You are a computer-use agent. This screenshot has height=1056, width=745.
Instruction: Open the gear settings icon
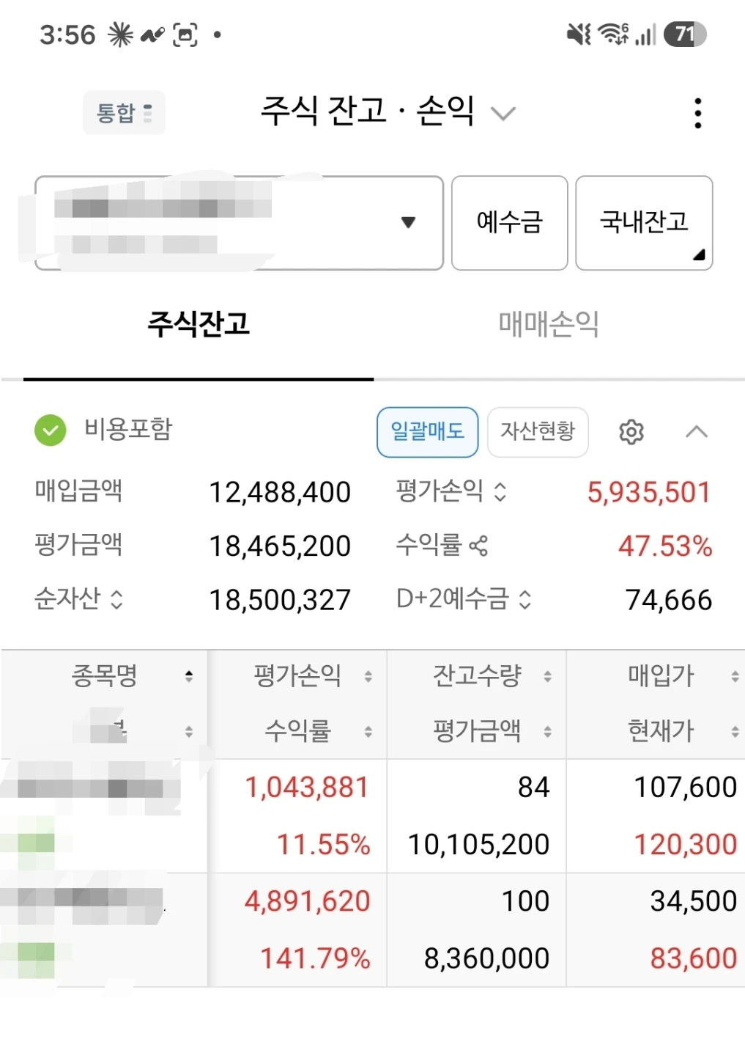pyautogui.click(x=631, y=432)
